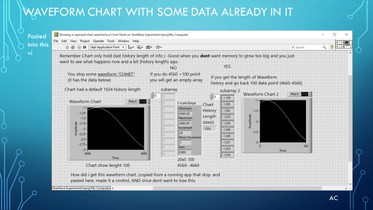Viewport: 373px width, 210px height.
Task: Click the search magnifier icon
Action: [x=324, y=47]
